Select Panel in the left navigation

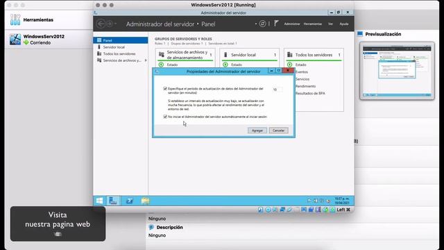point(121,40)
